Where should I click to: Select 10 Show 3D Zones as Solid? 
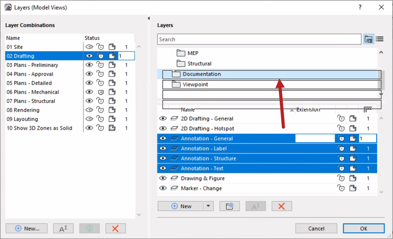click(39, 128)
